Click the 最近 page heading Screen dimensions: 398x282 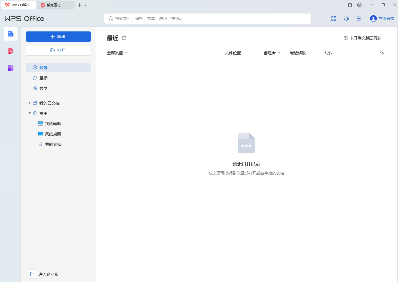[113, 38]
